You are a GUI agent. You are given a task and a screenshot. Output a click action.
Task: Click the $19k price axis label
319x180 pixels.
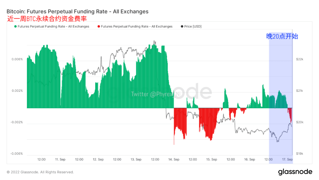[x=300, y=154]
